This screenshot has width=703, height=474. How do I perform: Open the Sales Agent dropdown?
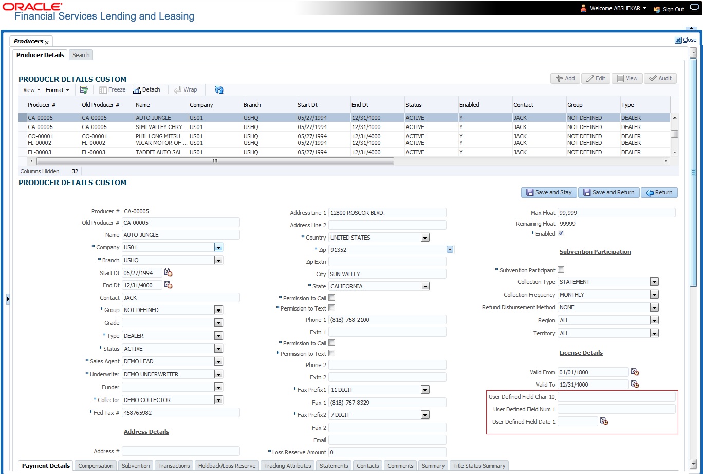[218, 361]
